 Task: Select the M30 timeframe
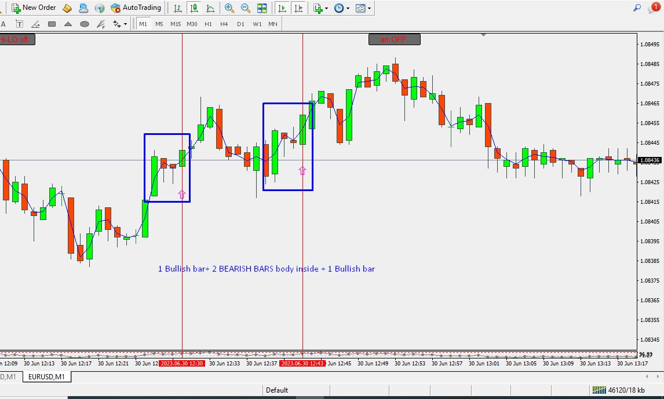[192, 24]
